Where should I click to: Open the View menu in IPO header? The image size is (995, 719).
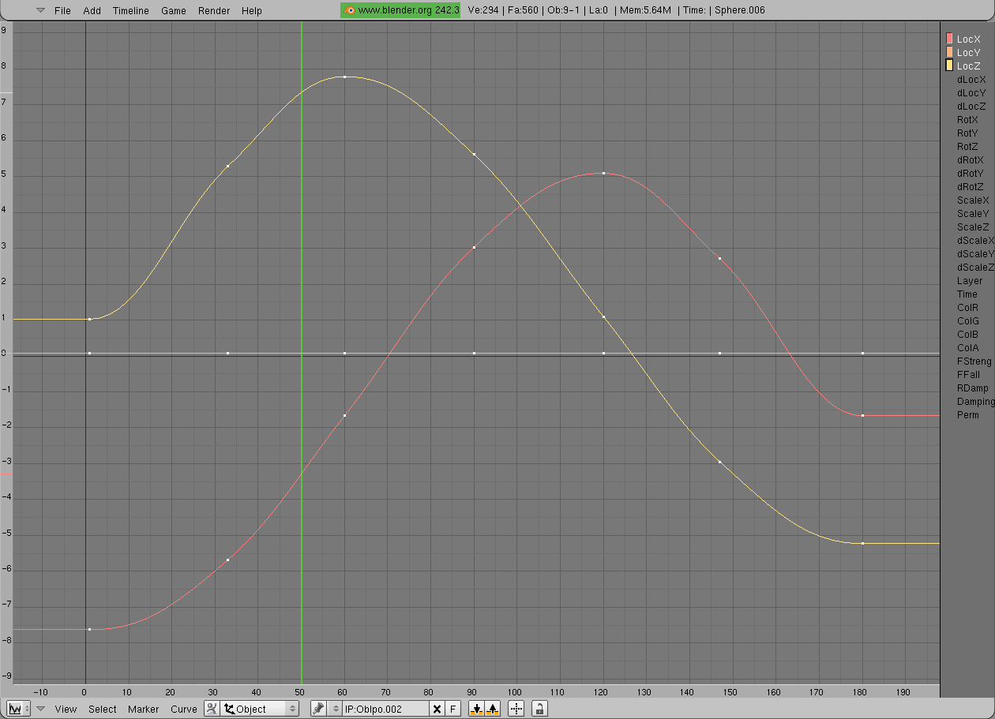66,709
